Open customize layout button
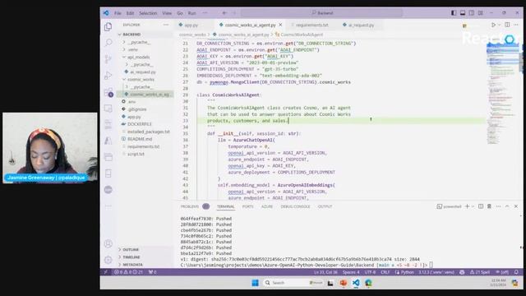Viewport: 526px width, 296px height. pyautogui.click(x=480, y=13)
